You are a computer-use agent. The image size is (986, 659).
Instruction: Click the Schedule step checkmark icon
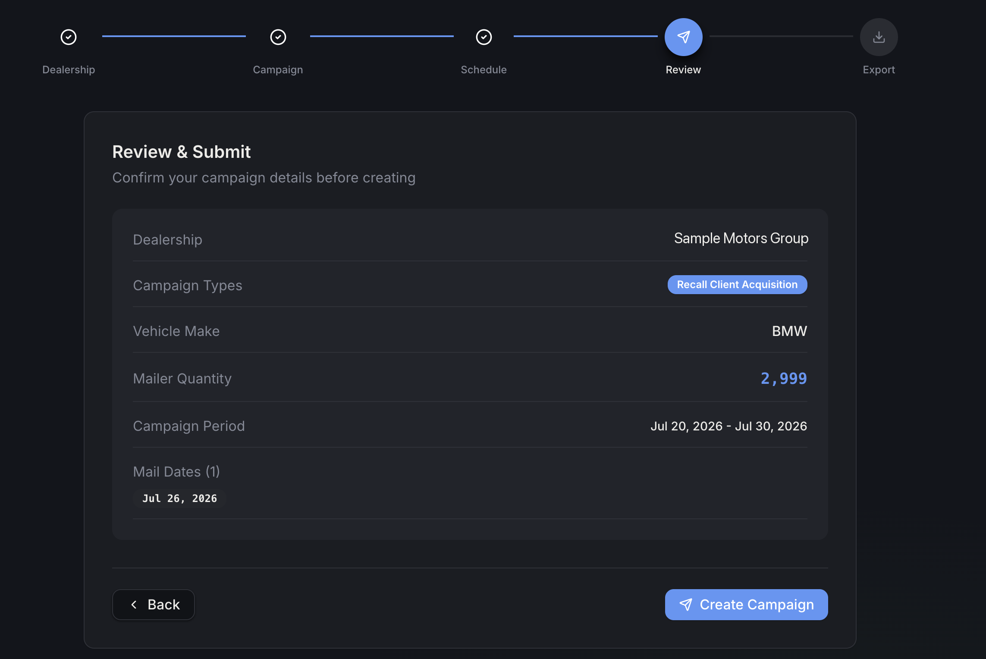tap(484, 37)
